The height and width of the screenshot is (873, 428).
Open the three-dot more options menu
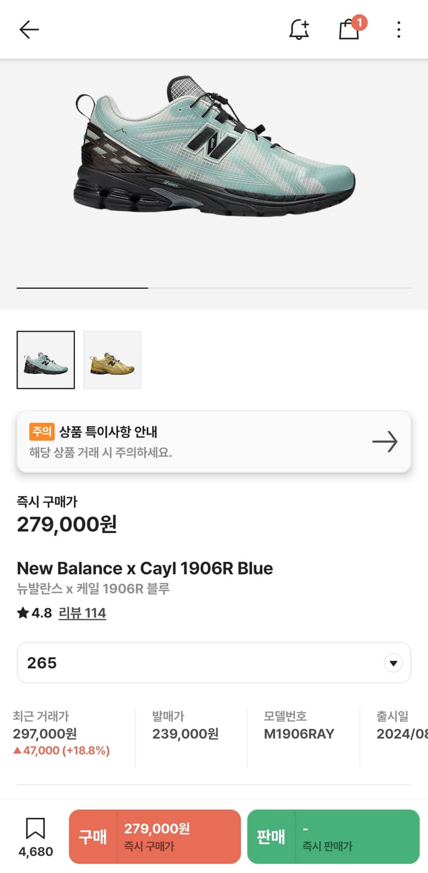pyautogui.click(x=398, y=30)
